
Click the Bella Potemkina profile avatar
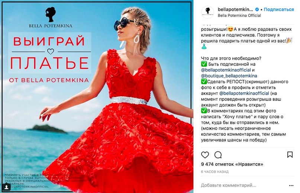point(207,12)
